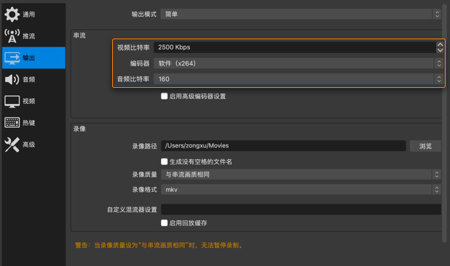Open the 录像格式 dropdown showing mkv
This screenshot has height=266, width=450.
[x=301, y=190]
